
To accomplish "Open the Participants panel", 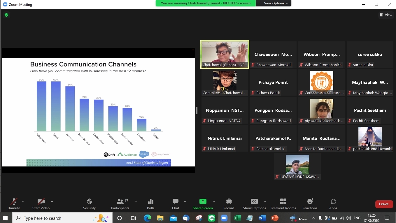I will pyautogui.click(x=120, y=204).
